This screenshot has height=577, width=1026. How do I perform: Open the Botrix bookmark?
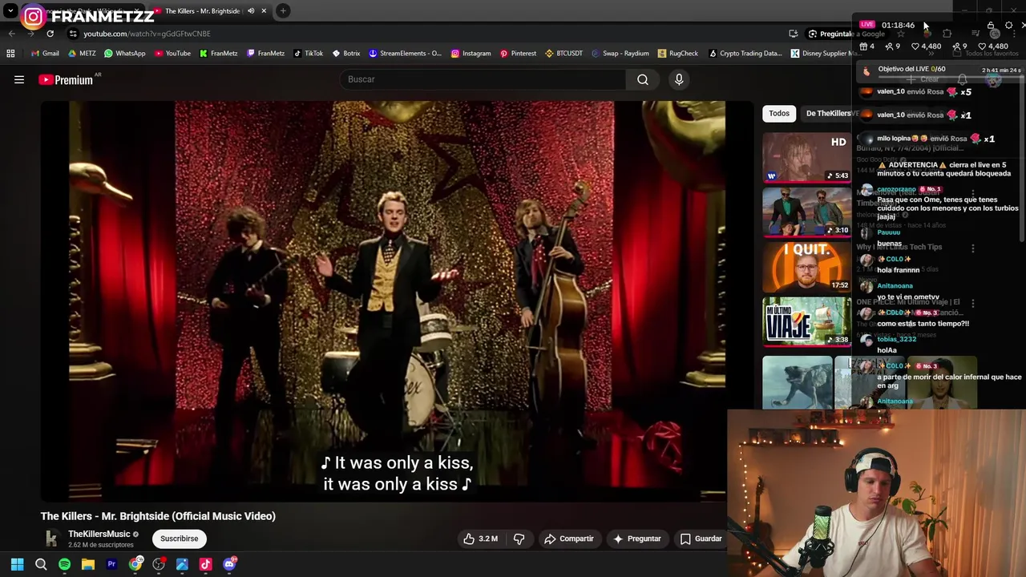click(345, 54)
